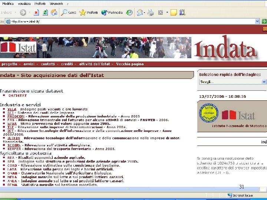This screenshot has width=267, height=200.
Task: Open the SCI survey link
Action: point(10,113)
